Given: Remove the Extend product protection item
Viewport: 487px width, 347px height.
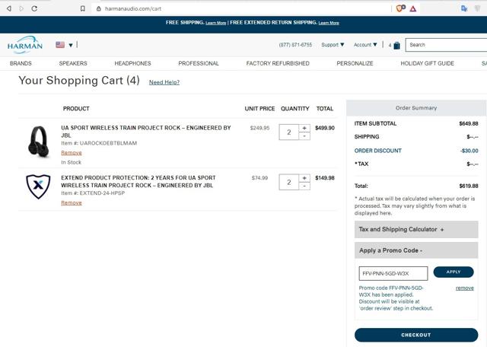Looking at the screenshot, I should point(72,203).
